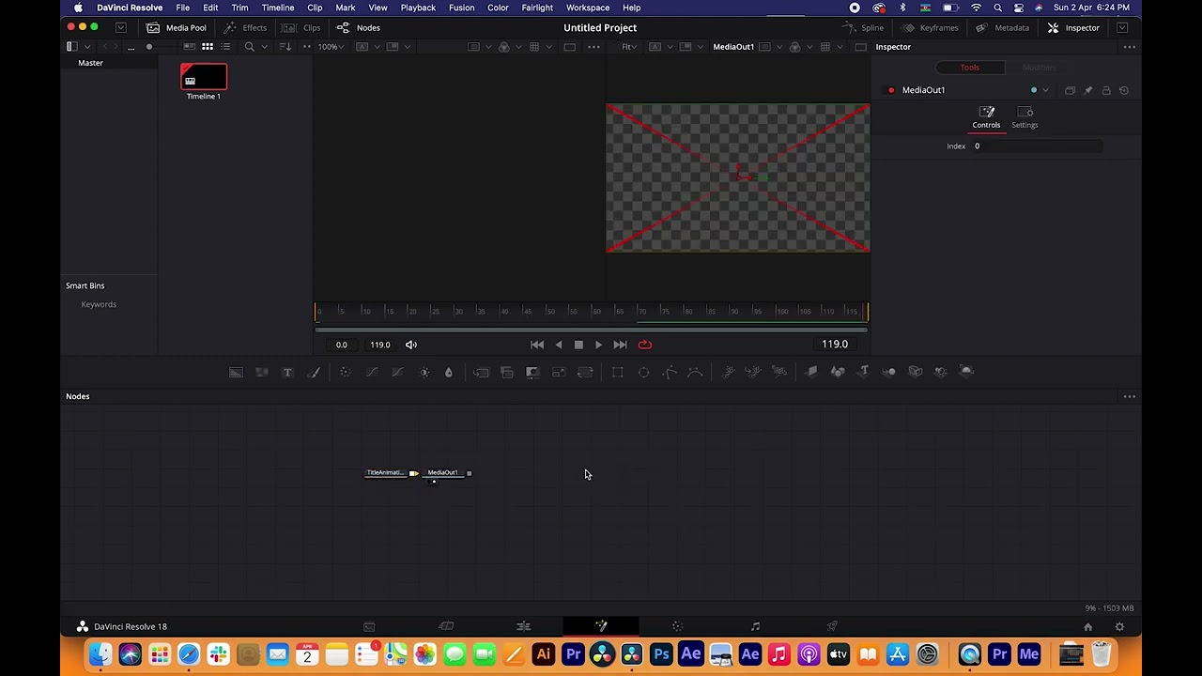The height and width of the screenshot is (676, 1202).
Task: Play forward in the viewer
Action: pyautogui.click(x=599, y=345)
